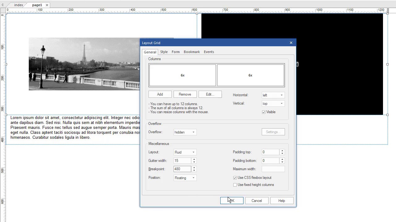Enable Use fixed height columns
The image size is (396, 222).
[x=235, y=185]
